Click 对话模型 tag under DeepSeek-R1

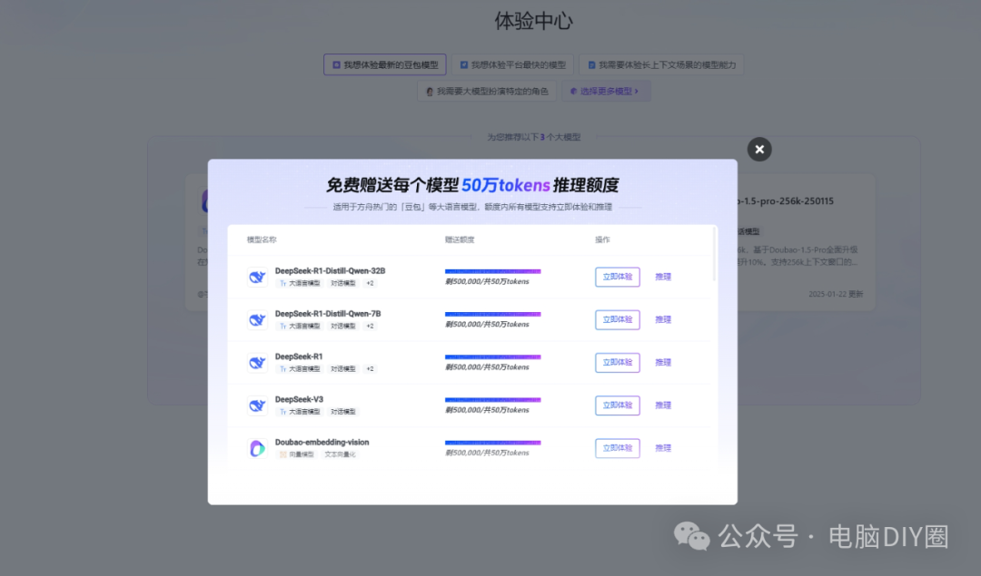pyautogui.click(x=342, y=368)
